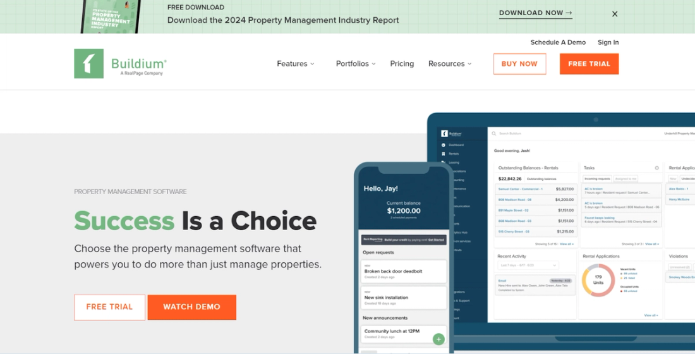
Task: Click the Samuel Center - Commercial - 1 row
Action: coord(536,189)
